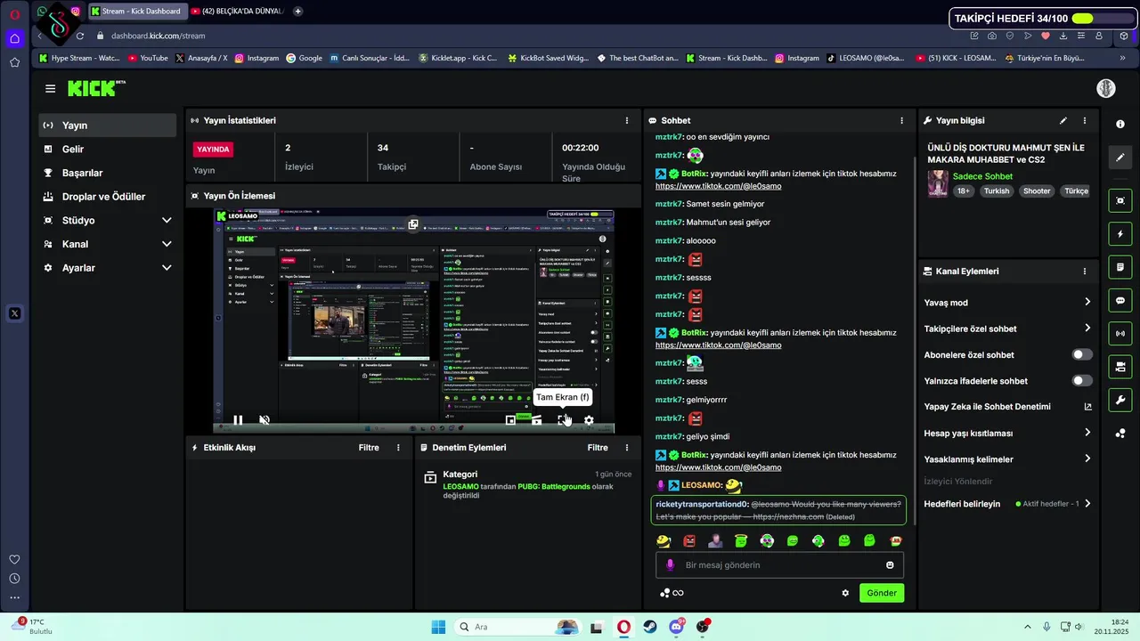Open a new browser tab

click(x=297, y=12)
